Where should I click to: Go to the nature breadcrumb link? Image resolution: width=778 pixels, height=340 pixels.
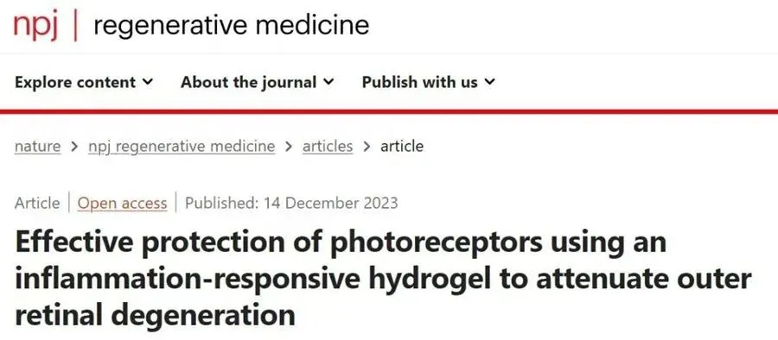[38, 146]
